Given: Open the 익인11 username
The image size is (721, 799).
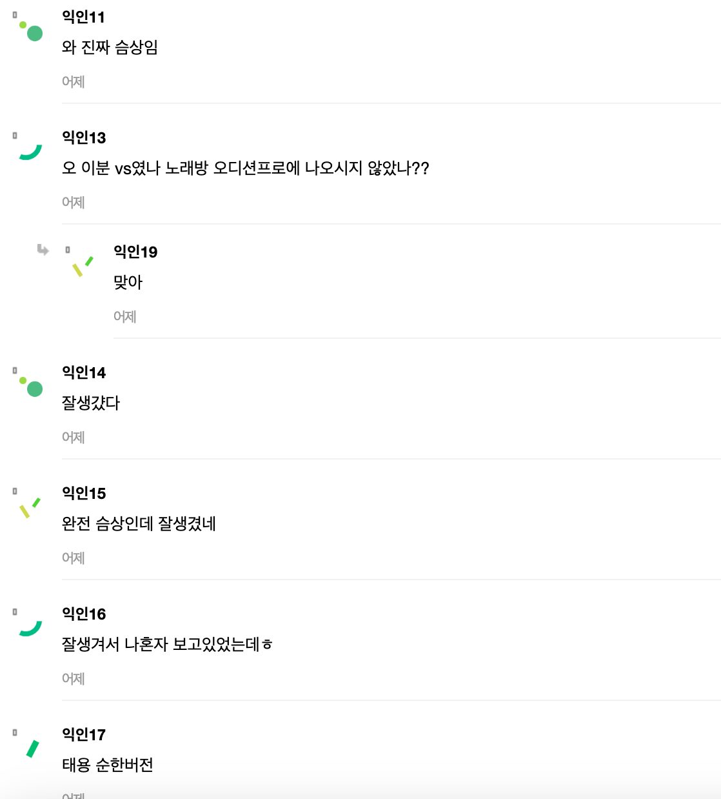Looking at the screenshot, I should (x=83, y=17).
